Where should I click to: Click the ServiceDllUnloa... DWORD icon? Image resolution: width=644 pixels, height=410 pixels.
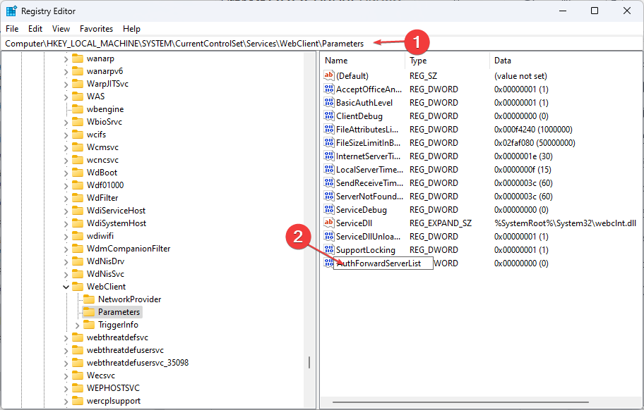[x=328, y=236]
